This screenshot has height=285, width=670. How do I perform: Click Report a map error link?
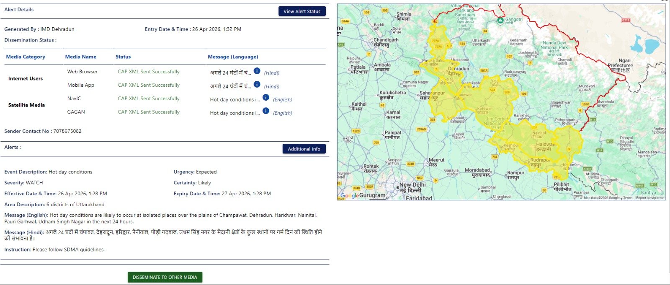[x=649, y=198]
